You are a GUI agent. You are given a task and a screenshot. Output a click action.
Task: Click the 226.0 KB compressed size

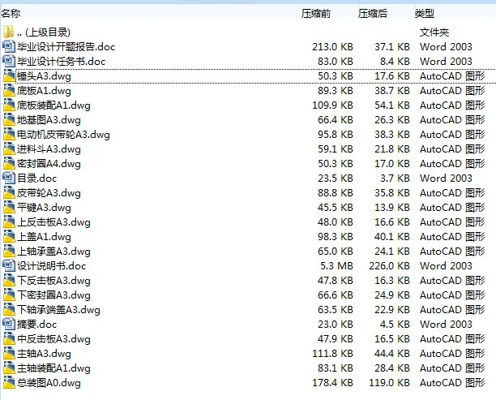tap(389, 265)
